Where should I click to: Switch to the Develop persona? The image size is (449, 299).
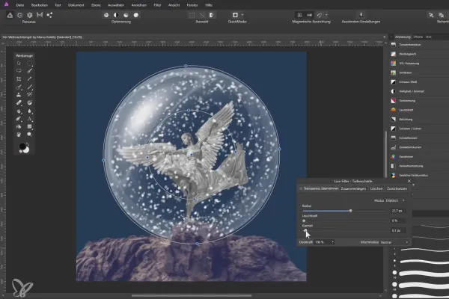tap(29, 15)
